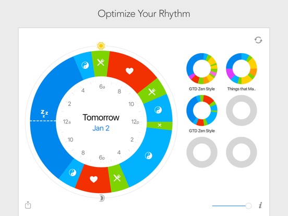Click the sync refresh arrows icon
Image resolution: width=288 pixels, height=216 pixels.
click(258, 40)
